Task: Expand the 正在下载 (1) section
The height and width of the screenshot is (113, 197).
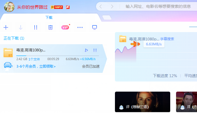Action: [14, 38]
